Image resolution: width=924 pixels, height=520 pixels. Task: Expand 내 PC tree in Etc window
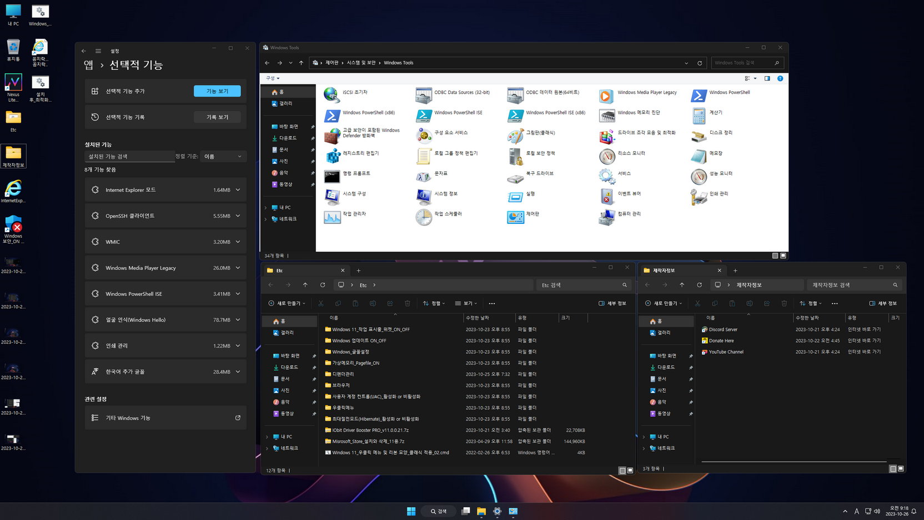(267, 437)
